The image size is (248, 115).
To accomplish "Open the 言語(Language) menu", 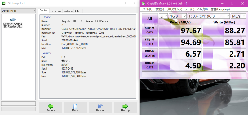I will pyautogui.click(x=220, y=9).
